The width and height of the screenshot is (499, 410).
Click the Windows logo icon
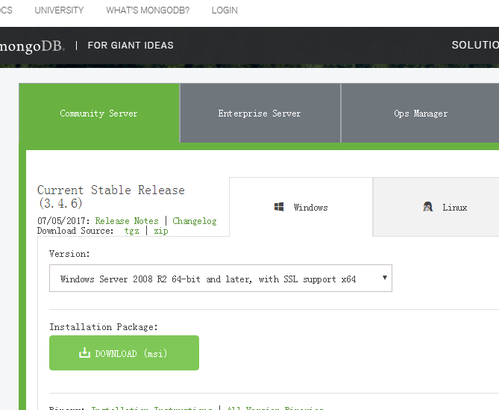(x=279, y=207)
